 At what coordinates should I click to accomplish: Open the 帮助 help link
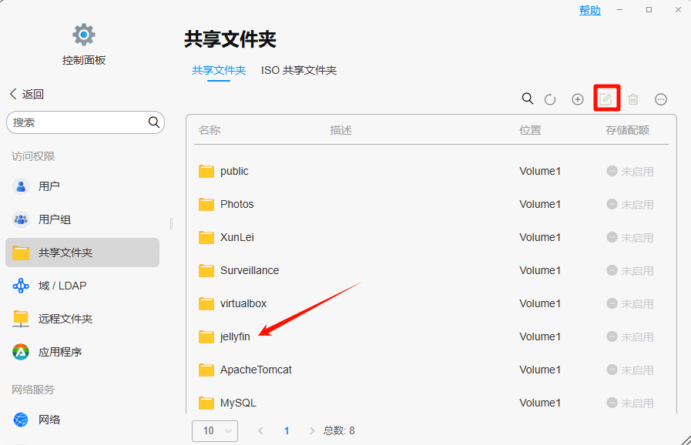pyautogui.click(x=589, y=10)
